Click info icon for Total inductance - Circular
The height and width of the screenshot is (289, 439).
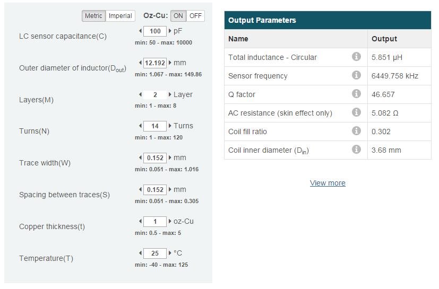(x=356, y=57)
